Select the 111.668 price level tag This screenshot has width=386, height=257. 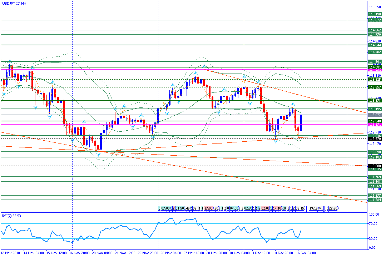pos(375,181)
